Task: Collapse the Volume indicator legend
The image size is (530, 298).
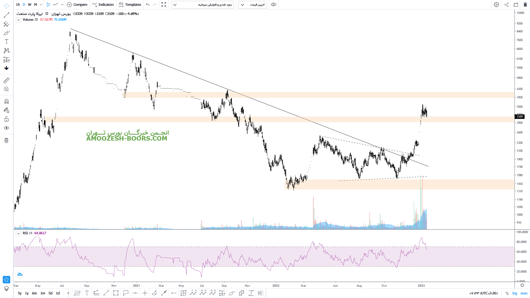Action: click(x=18, y=20)
